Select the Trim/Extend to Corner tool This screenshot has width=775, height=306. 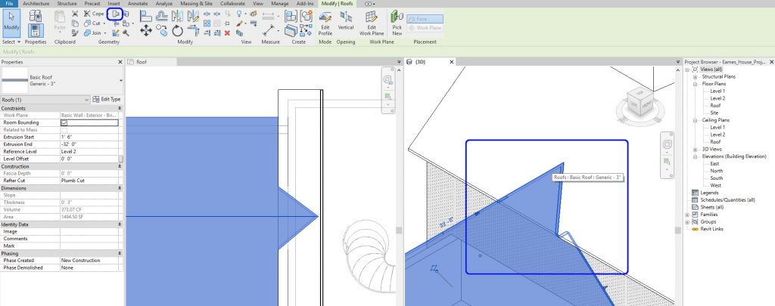click(x=193, y=31)
